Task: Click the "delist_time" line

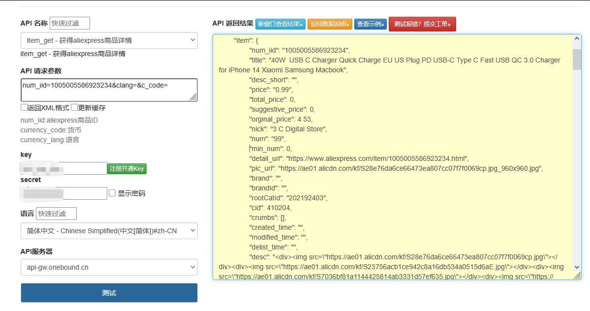Action: coord(273,248)
